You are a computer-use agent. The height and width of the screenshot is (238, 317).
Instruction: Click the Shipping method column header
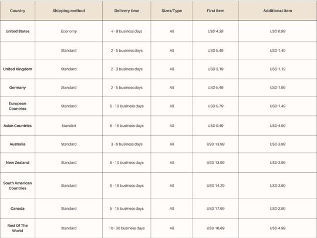click(x=69, y=11)
